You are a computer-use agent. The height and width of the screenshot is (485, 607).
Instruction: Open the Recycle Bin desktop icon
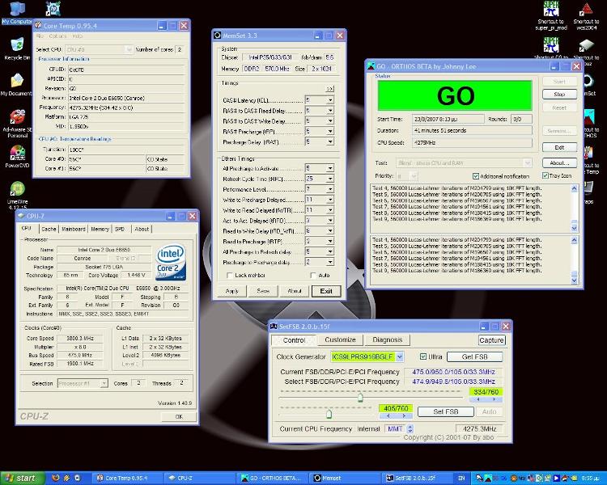(17, 49)
